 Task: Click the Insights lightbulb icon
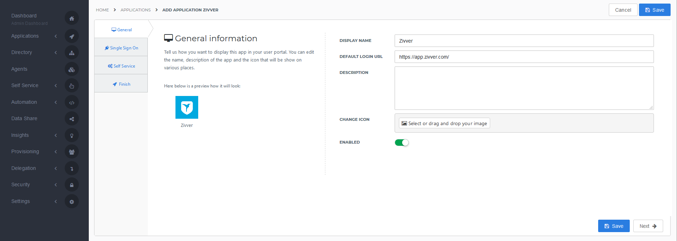[x=72, y=135]
